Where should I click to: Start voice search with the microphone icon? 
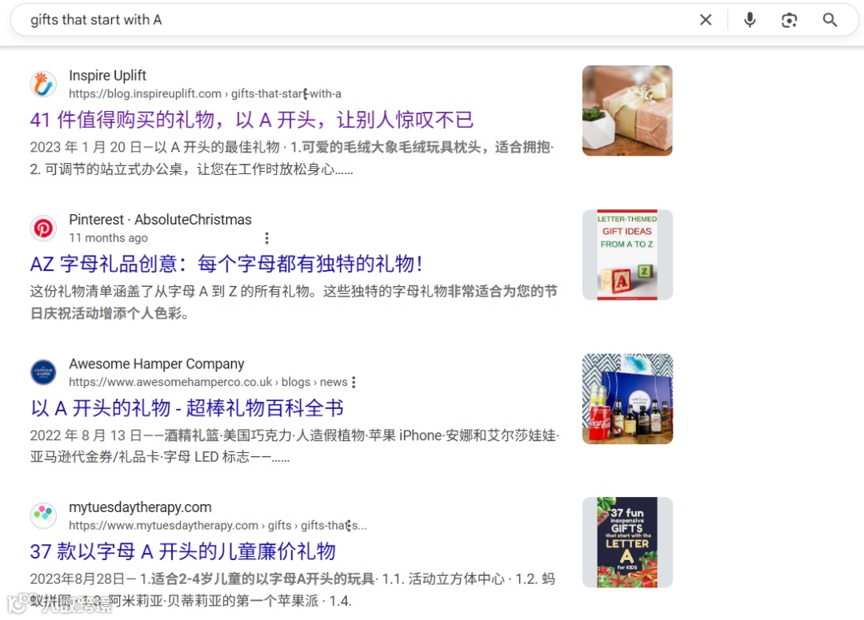click(x=750, y=20)
